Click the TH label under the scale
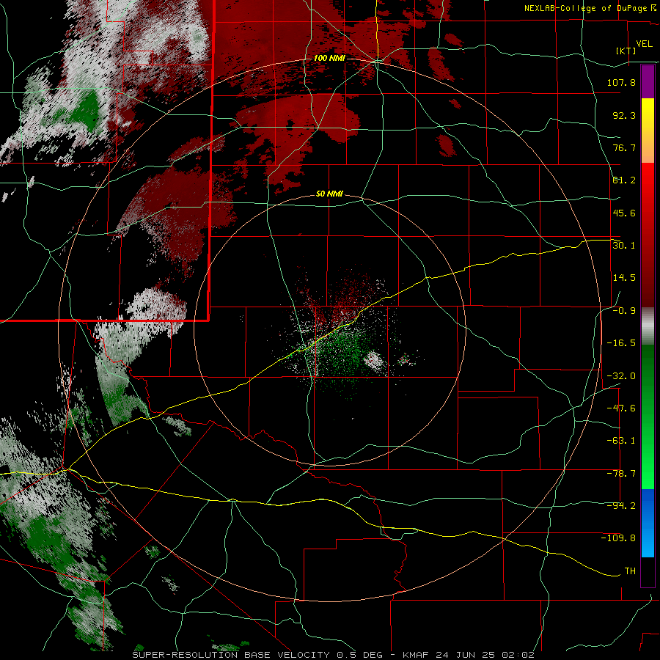660x660 pixels. click(630, 571)
